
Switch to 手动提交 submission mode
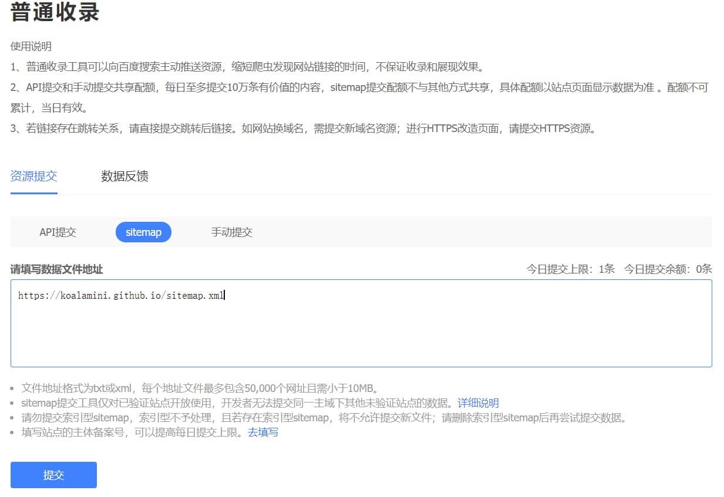pyautogui.click(x=231, y=232)
